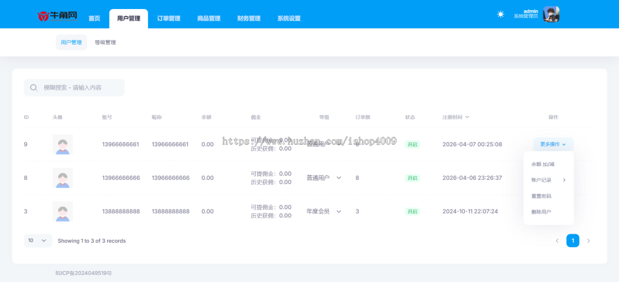This screenshot has height=282, width=619.
Task: Click account cell 13966666666
Action: (121, 178)
